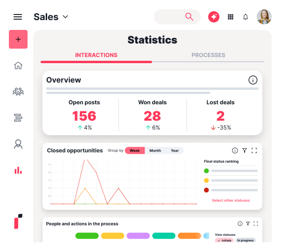Open the contact person sidebar icon

click(x=18, y=144)
